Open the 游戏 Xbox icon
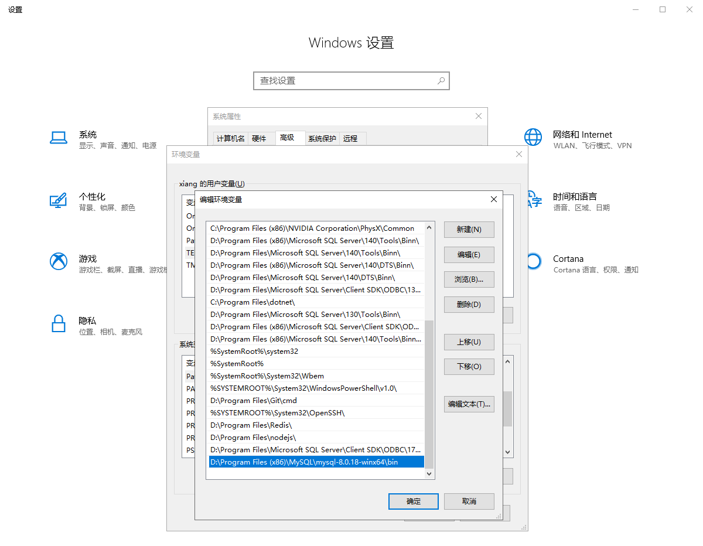This screenshot has width=703, height=546. pyautogui.click(x=59, y=261)
